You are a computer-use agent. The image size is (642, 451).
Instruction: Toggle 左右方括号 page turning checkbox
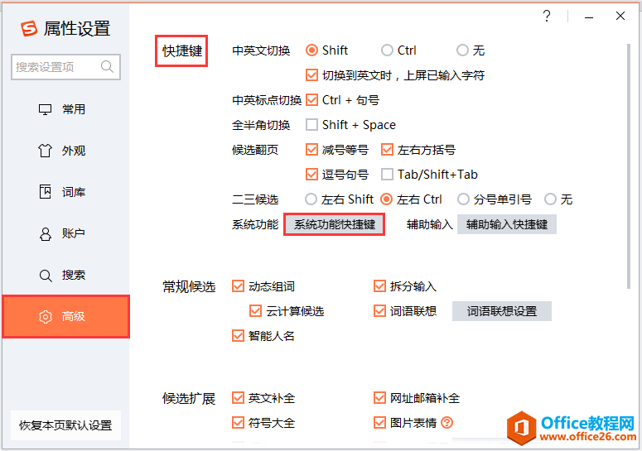coord(387,150)
